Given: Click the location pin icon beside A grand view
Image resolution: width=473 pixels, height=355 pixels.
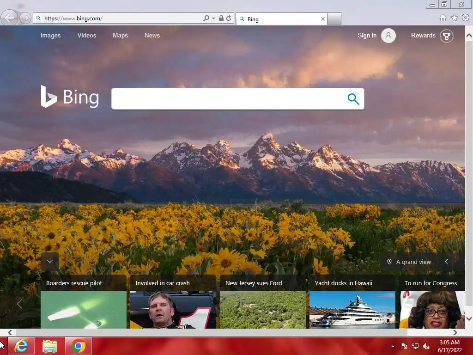Looking at the screenshot, I should point(389,262).
